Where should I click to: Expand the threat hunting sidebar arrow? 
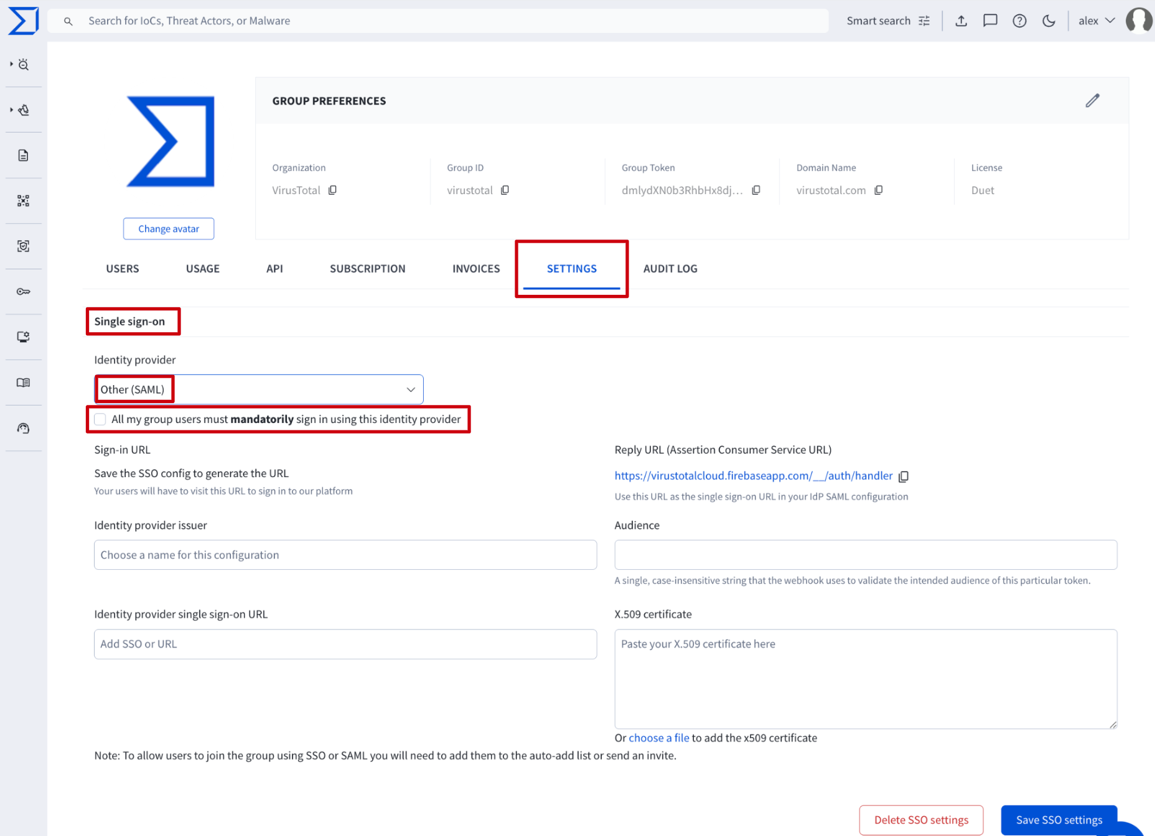(x=11, y=64)
